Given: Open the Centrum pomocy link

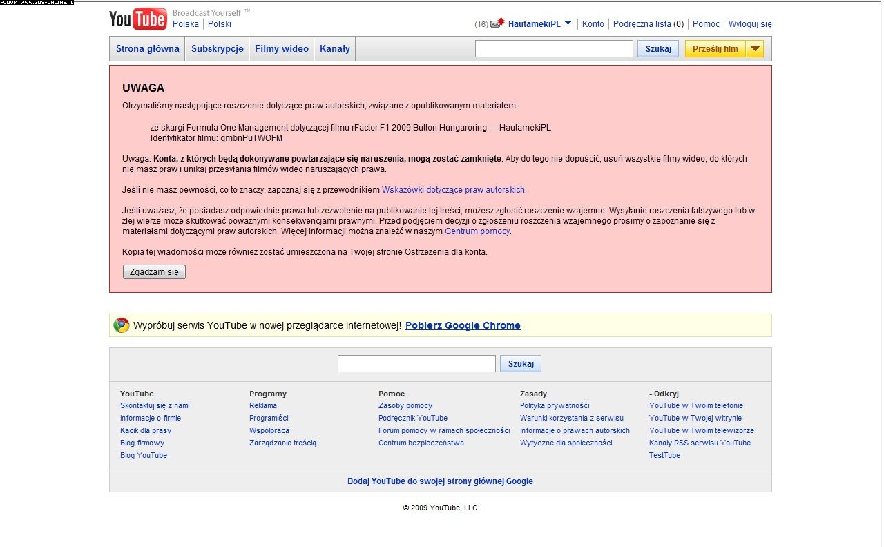Looking at the screenshot, I should [x=477, y=231].
